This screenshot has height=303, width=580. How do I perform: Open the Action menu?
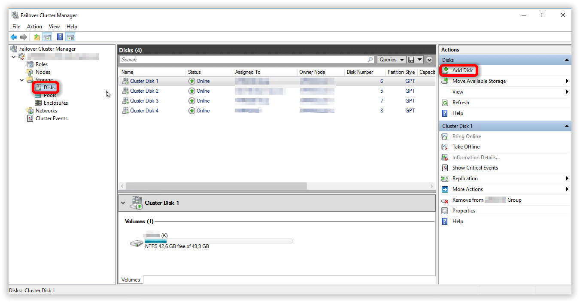pos(34,27)
